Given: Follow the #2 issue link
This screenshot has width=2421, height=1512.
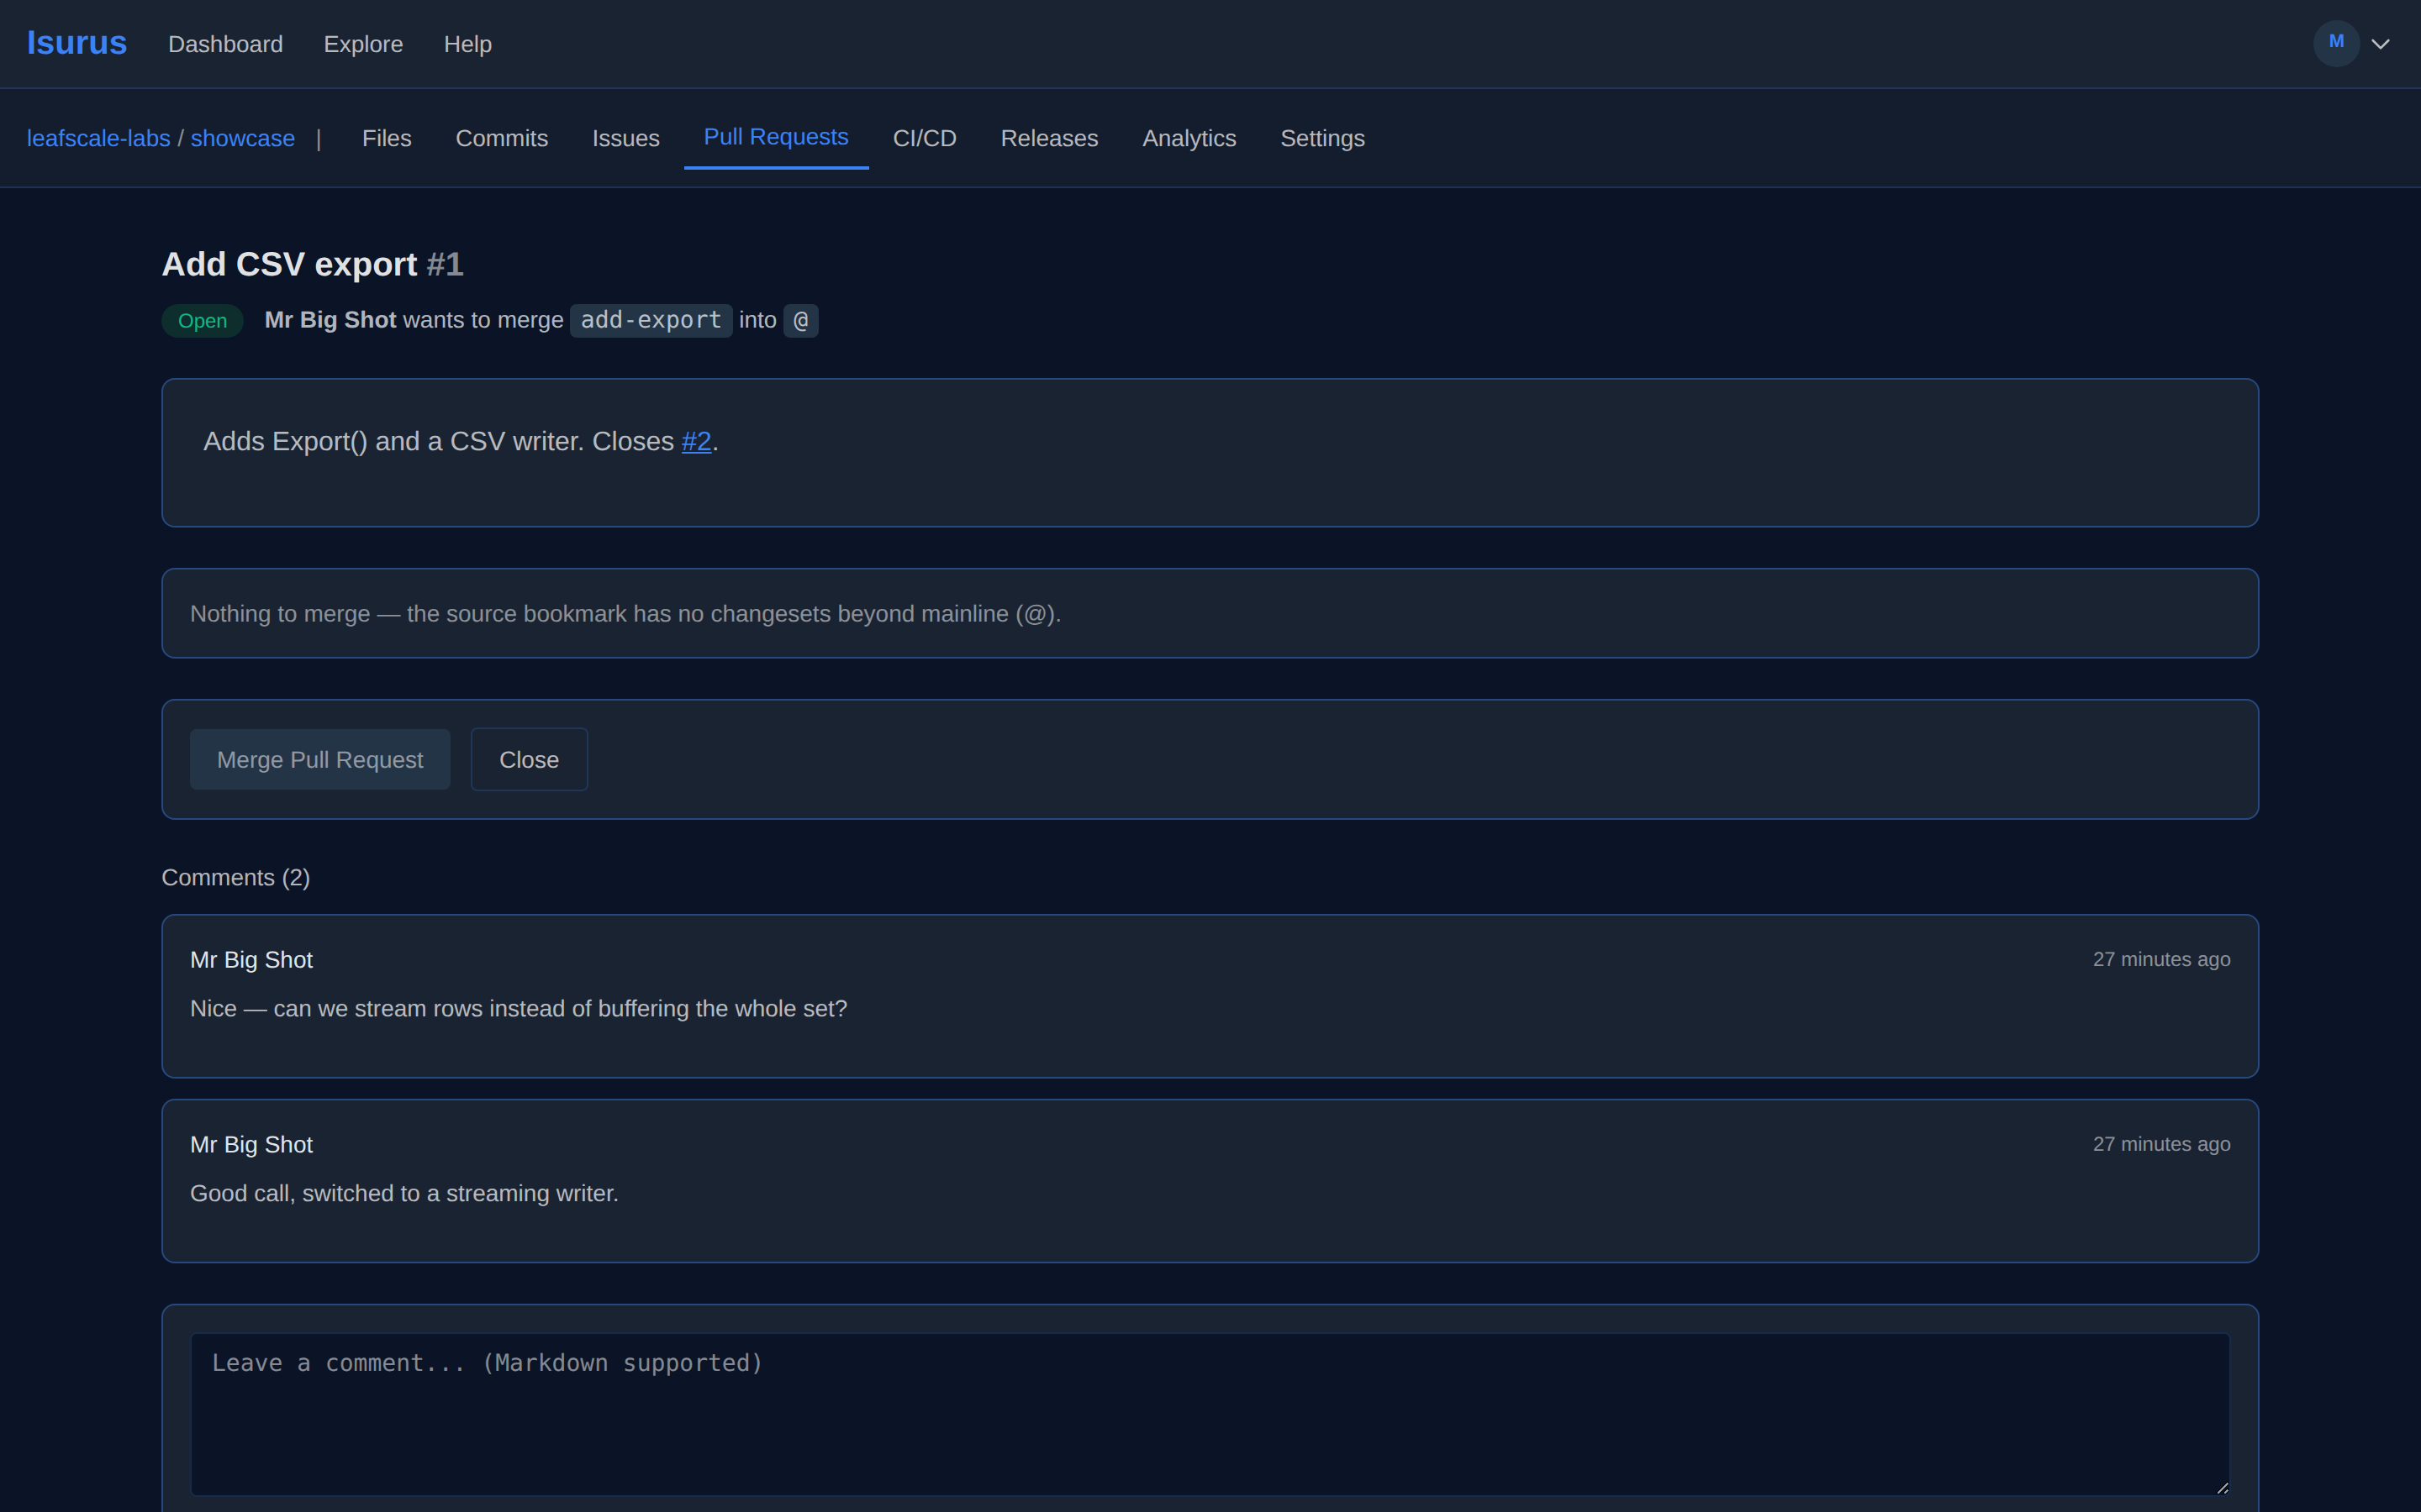Looking at the screenshot, I should (696, 441).
